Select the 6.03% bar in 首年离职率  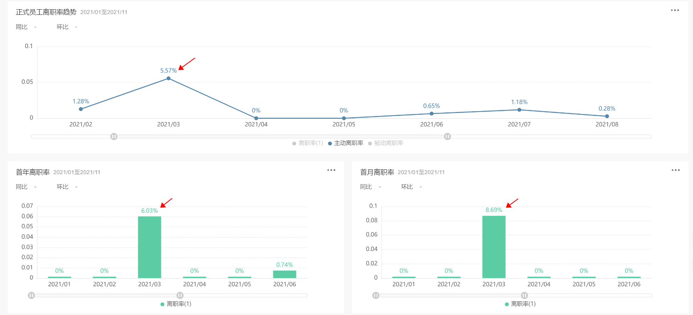point(150,247)
